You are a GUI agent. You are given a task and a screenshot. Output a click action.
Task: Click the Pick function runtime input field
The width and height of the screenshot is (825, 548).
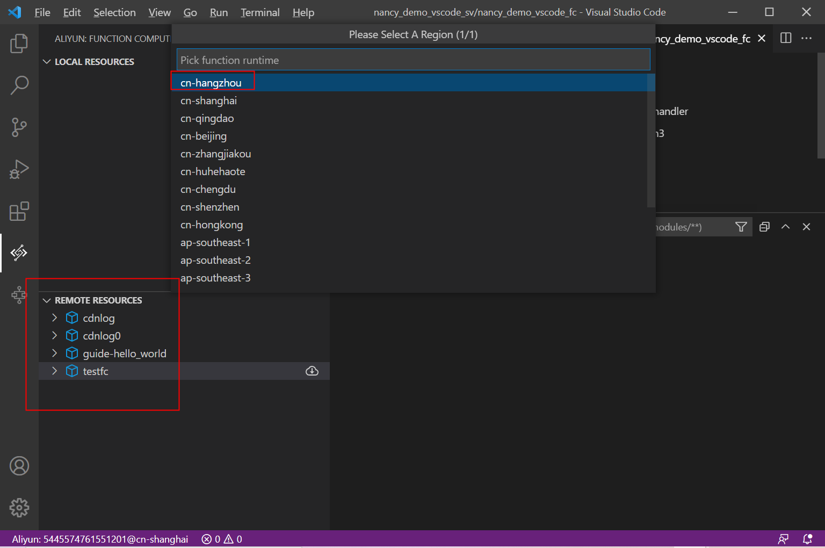(x=414, y=60)
